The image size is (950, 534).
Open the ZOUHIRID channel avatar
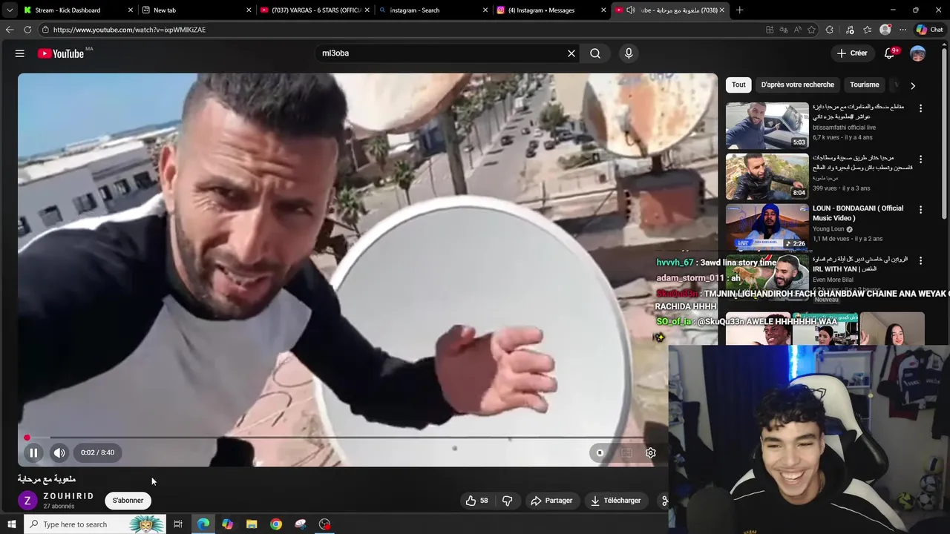coord(27,501)
